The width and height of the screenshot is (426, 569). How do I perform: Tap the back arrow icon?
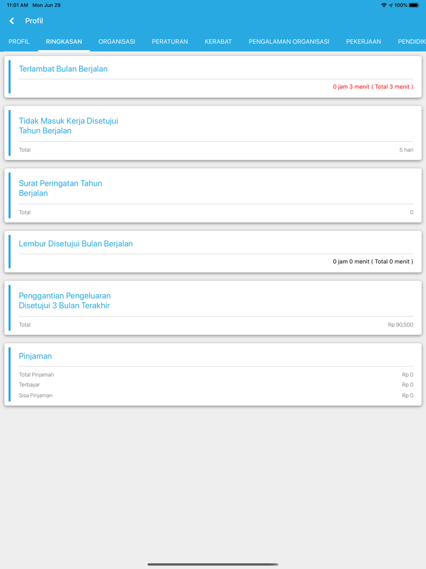(12, 21)
